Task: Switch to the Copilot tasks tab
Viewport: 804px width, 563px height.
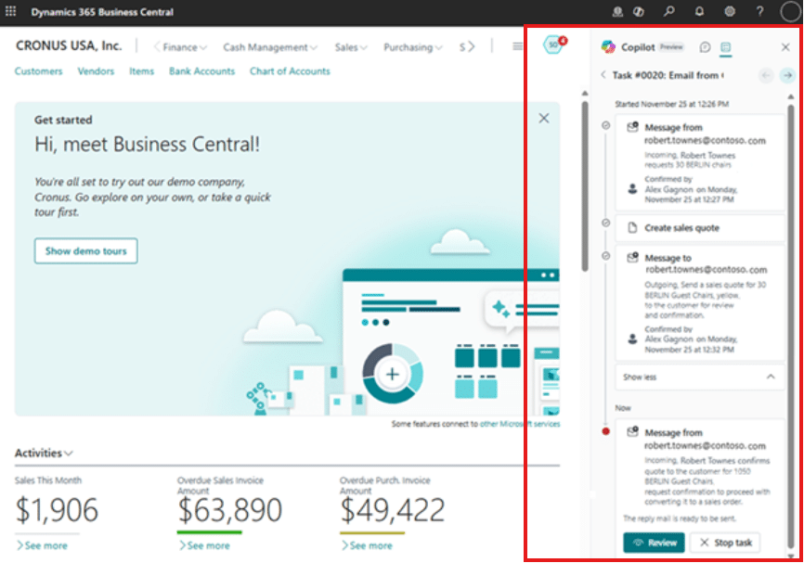Action: 726,47
